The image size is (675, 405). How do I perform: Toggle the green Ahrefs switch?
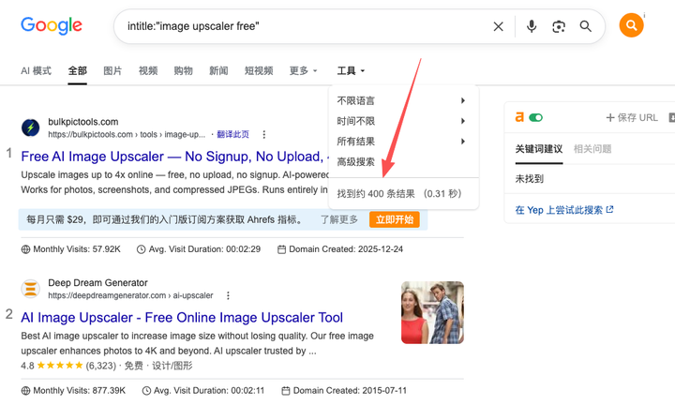(x=535, y=117)
